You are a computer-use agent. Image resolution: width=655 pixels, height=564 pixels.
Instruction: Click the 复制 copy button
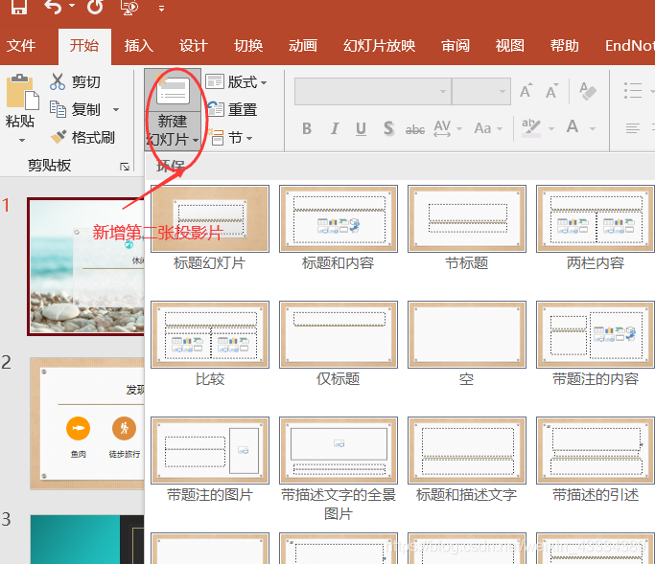[75, 109]
